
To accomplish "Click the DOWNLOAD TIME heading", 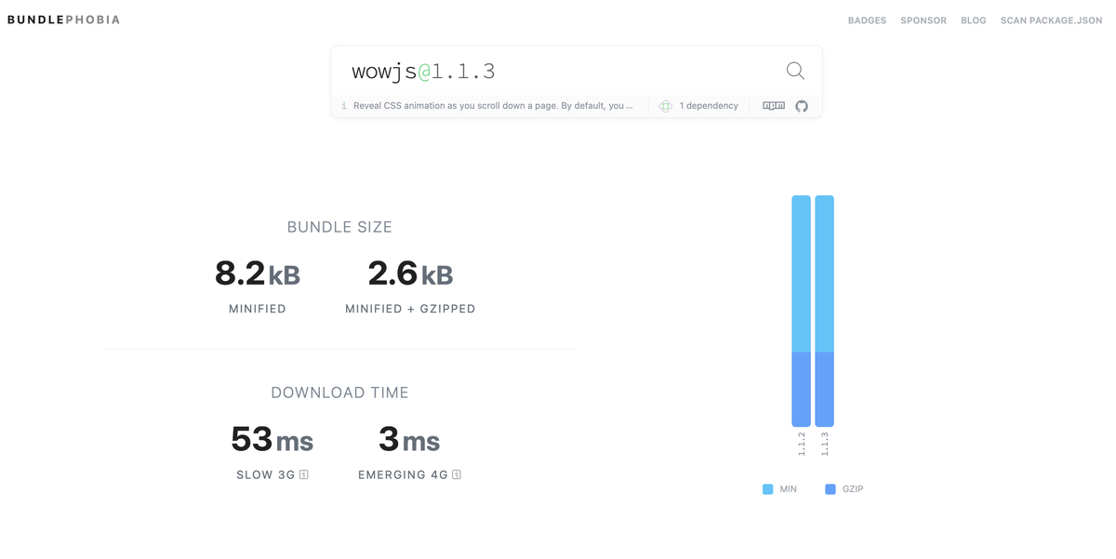I will (x=339, y=393).
